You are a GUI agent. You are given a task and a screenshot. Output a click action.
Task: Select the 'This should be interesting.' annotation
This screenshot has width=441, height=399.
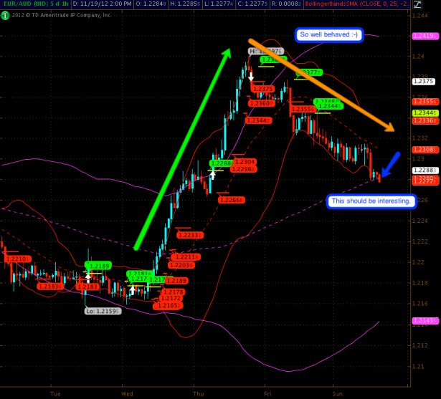(371, 201)
